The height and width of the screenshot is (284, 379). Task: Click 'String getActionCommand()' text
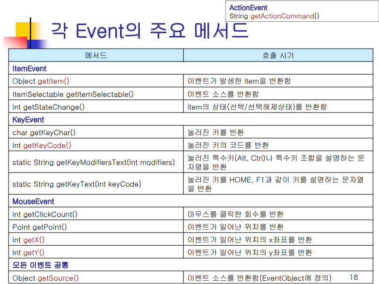[274, 16]
